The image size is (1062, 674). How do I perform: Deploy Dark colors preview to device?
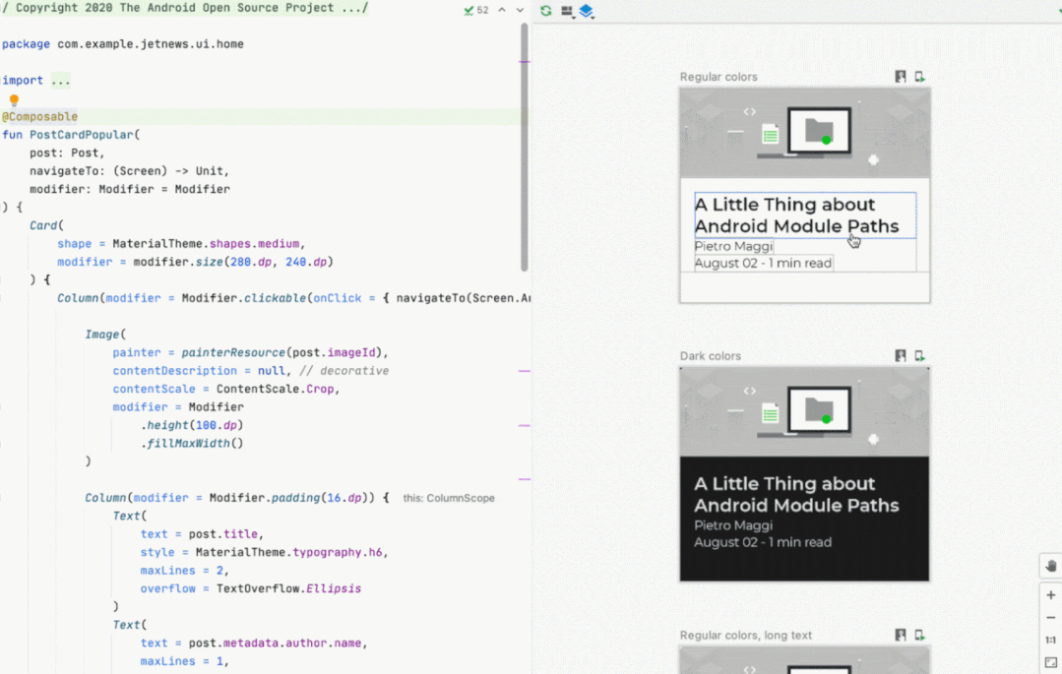[919, 355]
